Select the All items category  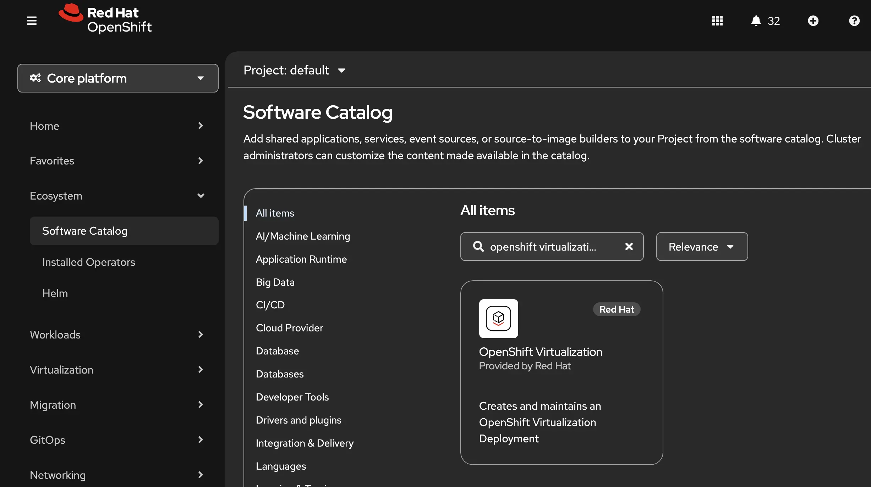275,213
